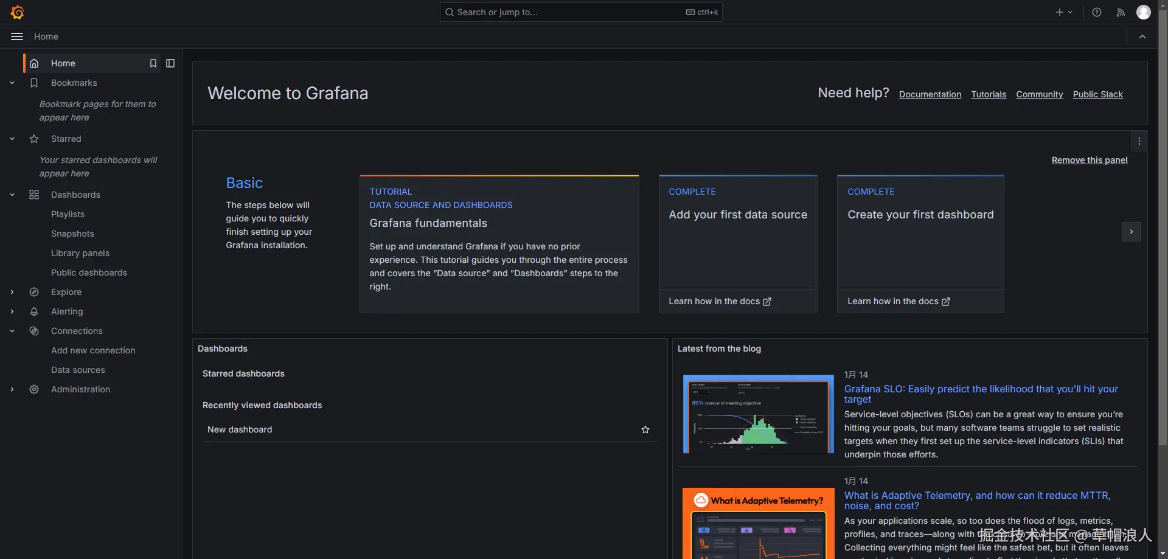Click the search or jump to field
Screen dimensions: 1168x559
[x=581, y=12]
